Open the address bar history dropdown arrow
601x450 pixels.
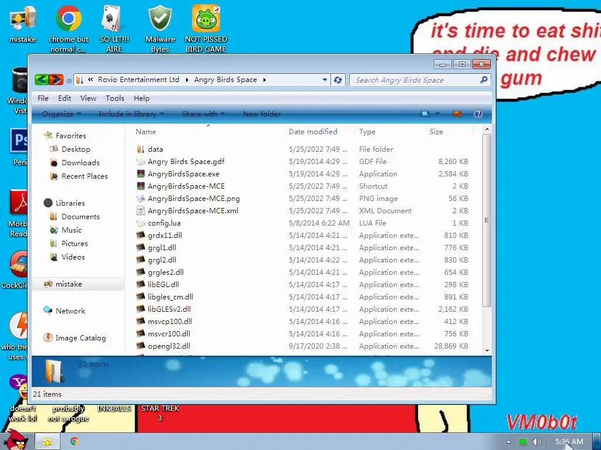[325, 80]
